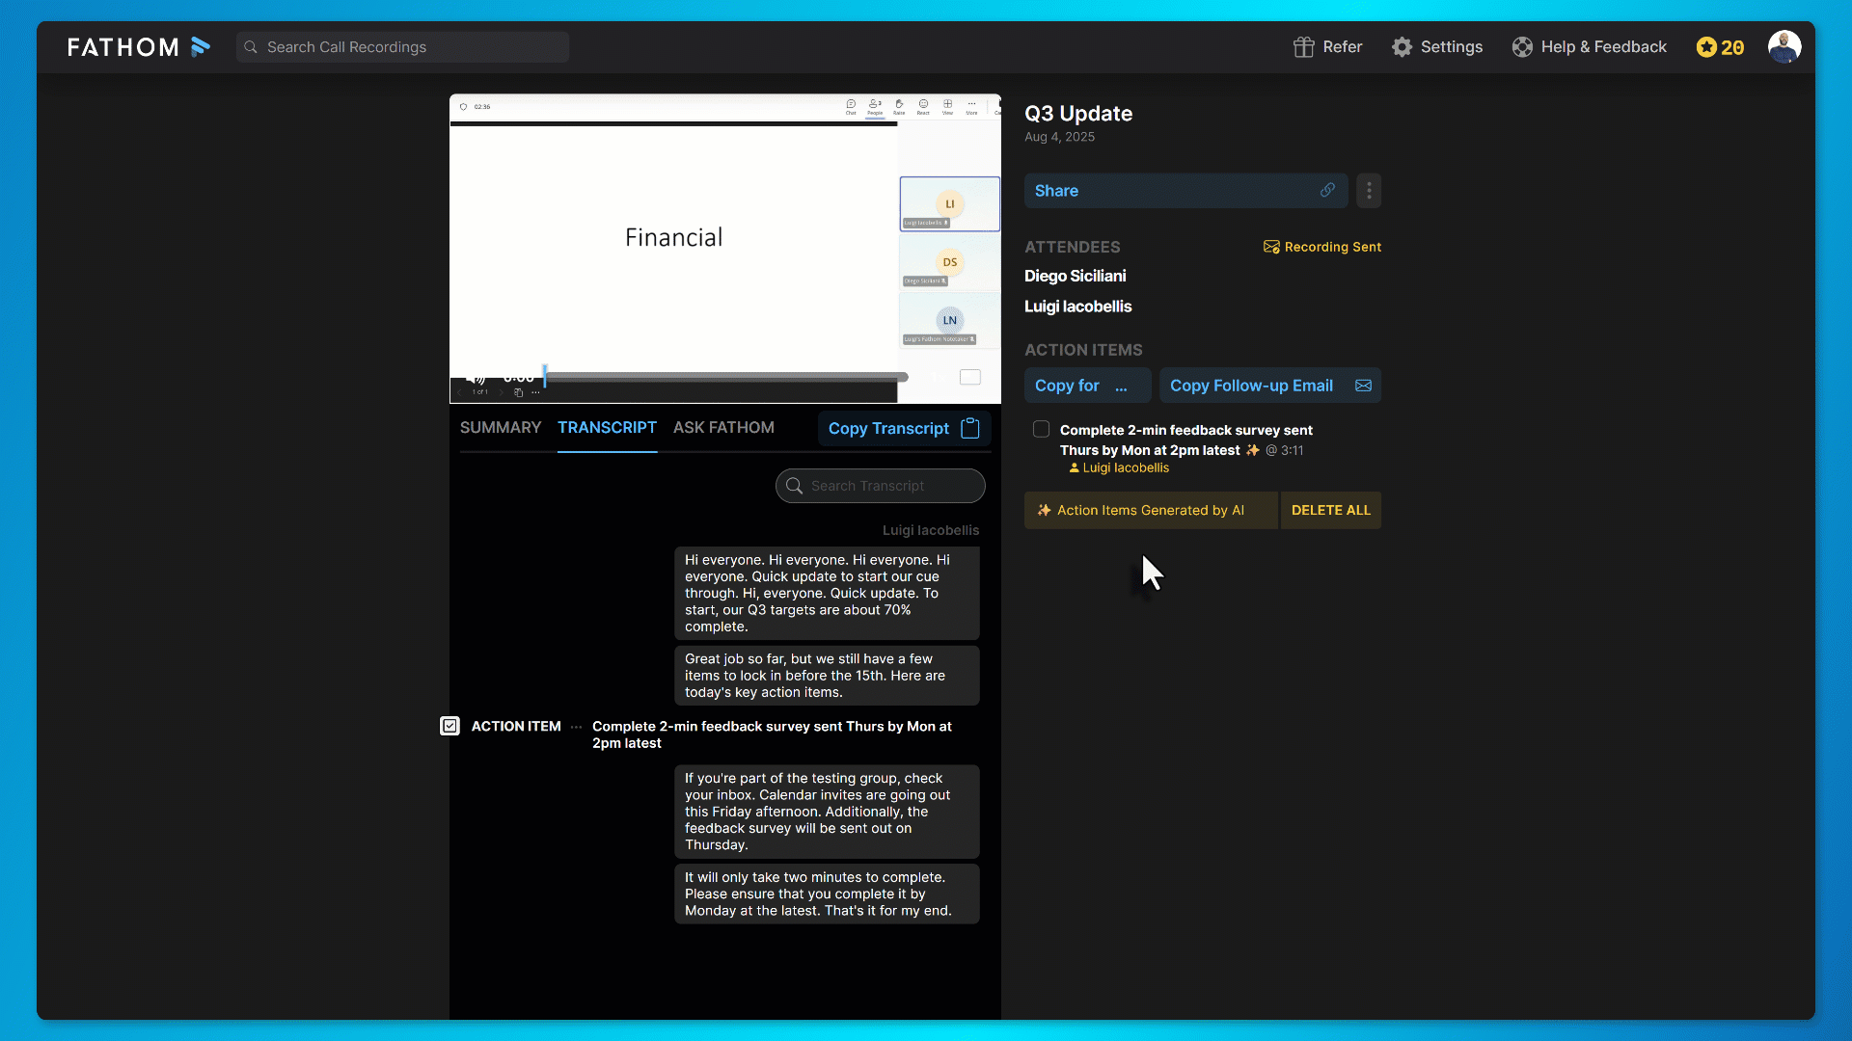Viewport: 1852px width, 1041px height.
Task: Open the three-dot menu beside Share
Action: pyautogui.click(x=1369, y=191)
